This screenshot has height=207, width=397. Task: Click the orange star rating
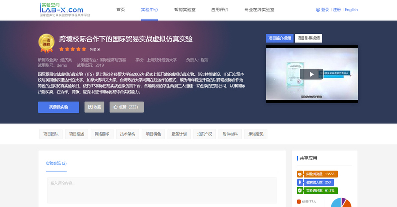click(73, 50)
